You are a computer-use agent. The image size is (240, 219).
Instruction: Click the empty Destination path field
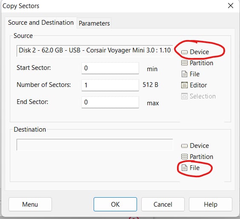(95, 145)
